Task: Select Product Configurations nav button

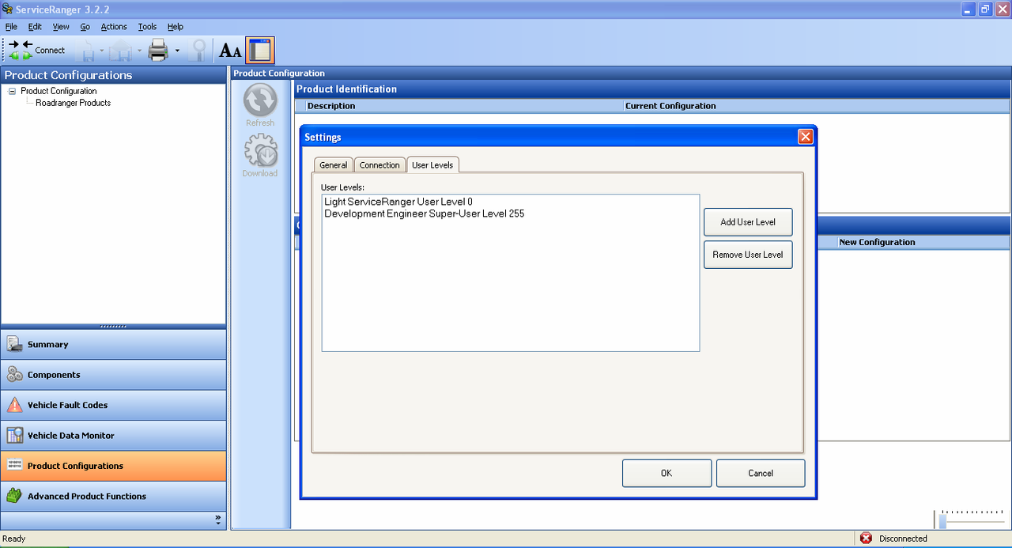Action: [x=113, y=466]
